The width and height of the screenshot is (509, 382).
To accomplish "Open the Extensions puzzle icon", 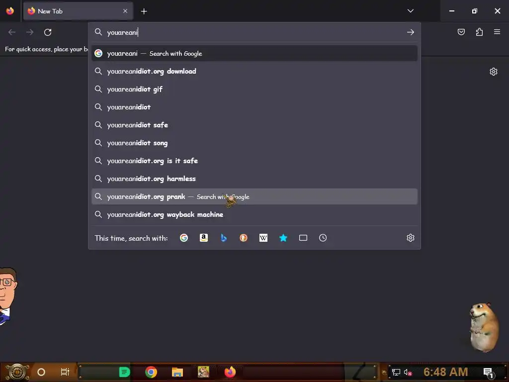I will (x=479, y=32).
